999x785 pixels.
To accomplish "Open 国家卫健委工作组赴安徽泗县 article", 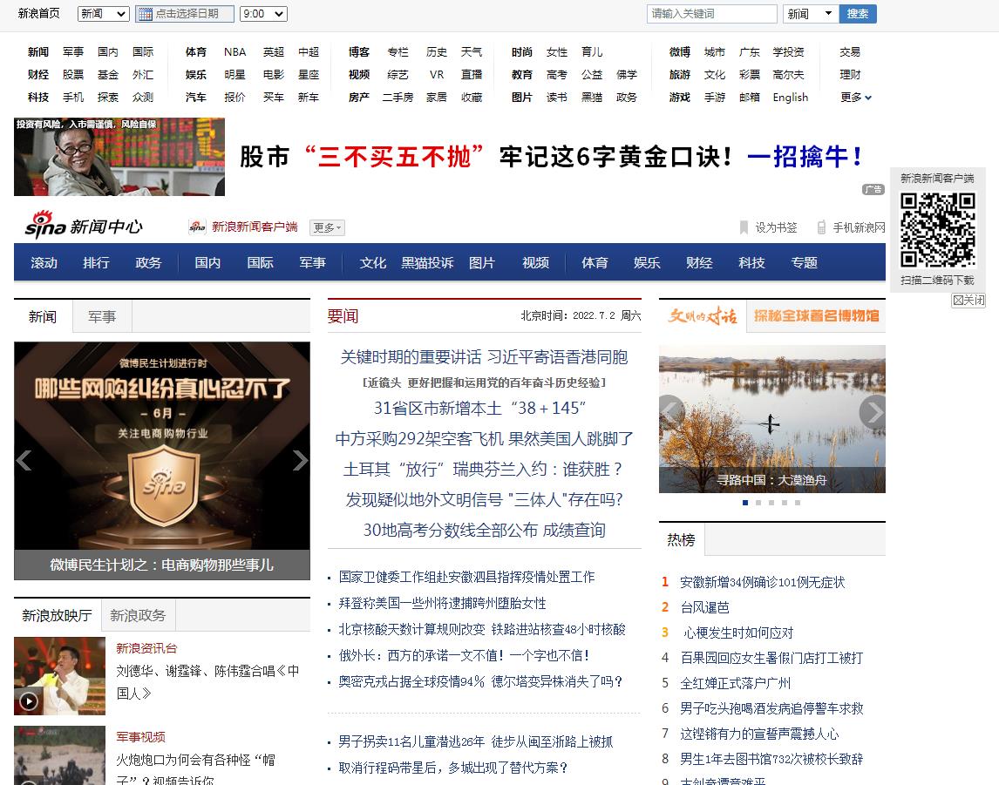I will point(466,577).
